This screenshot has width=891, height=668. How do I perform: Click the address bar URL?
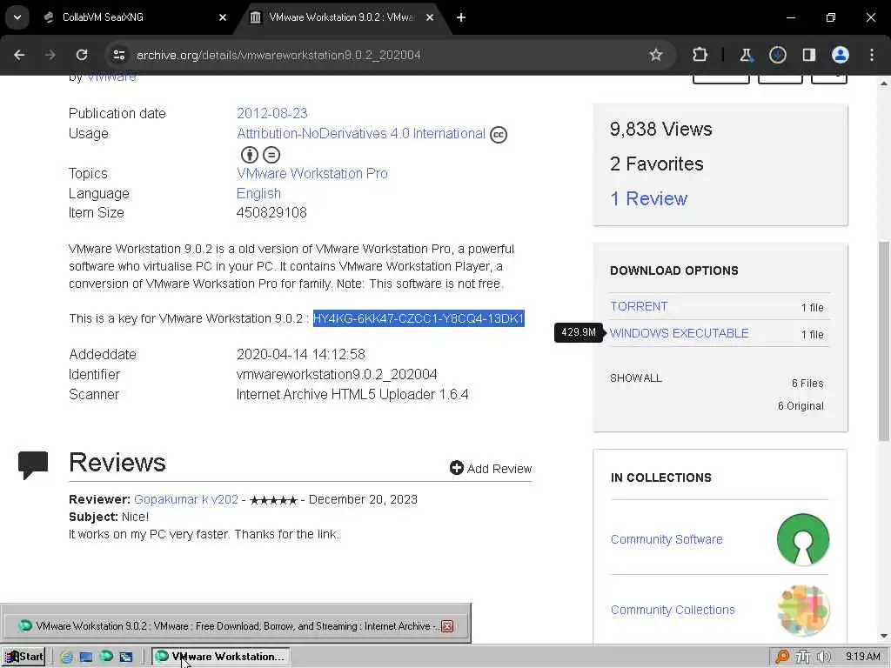click(278, 55)
